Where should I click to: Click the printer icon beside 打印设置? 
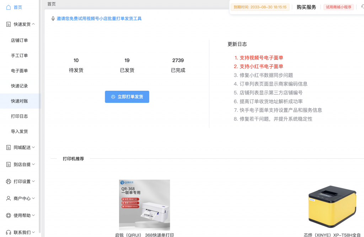(x=9, y=181)
